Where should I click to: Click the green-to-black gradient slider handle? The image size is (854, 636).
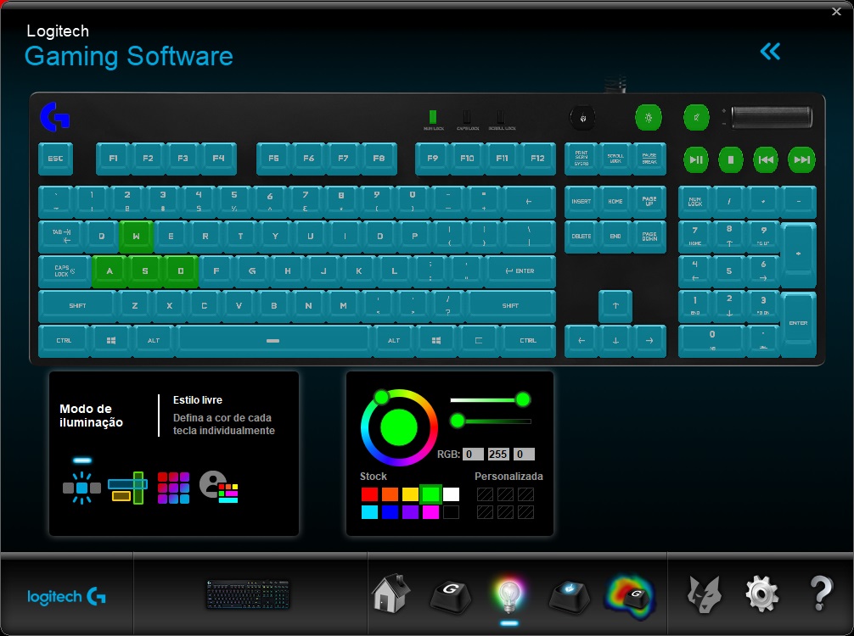(458, 421)
